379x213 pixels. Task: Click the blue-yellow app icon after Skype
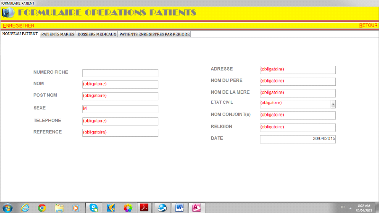pyautogui.click(x=111, y=208)
